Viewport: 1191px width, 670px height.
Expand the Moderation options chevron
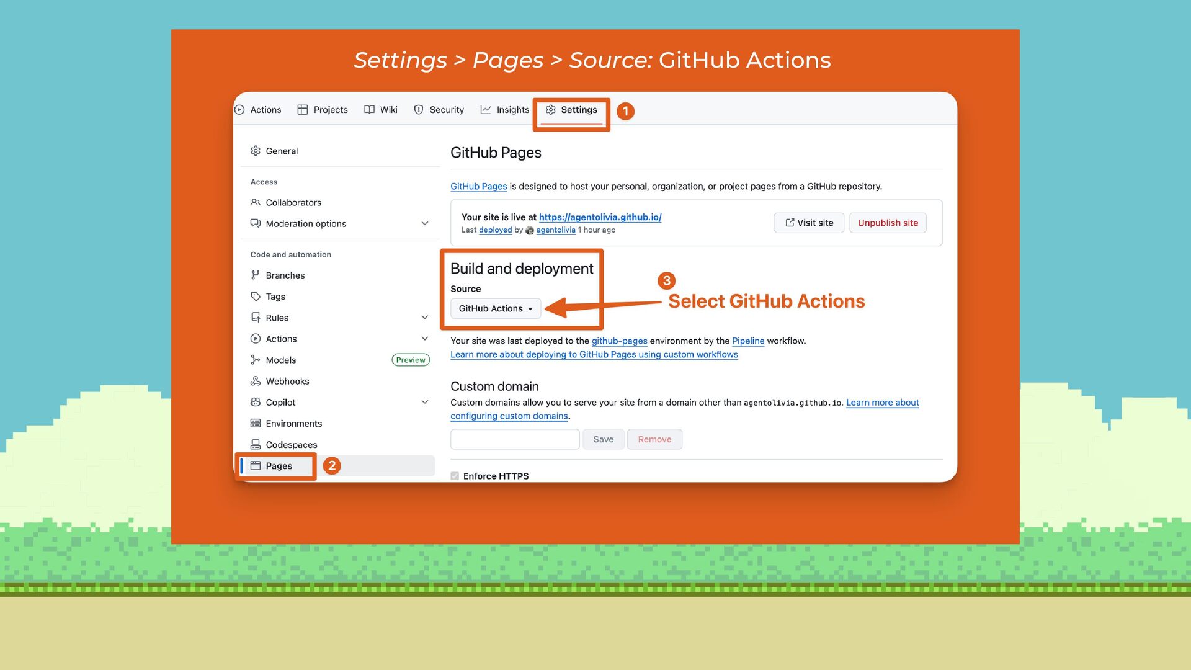(x=425, y=223)
